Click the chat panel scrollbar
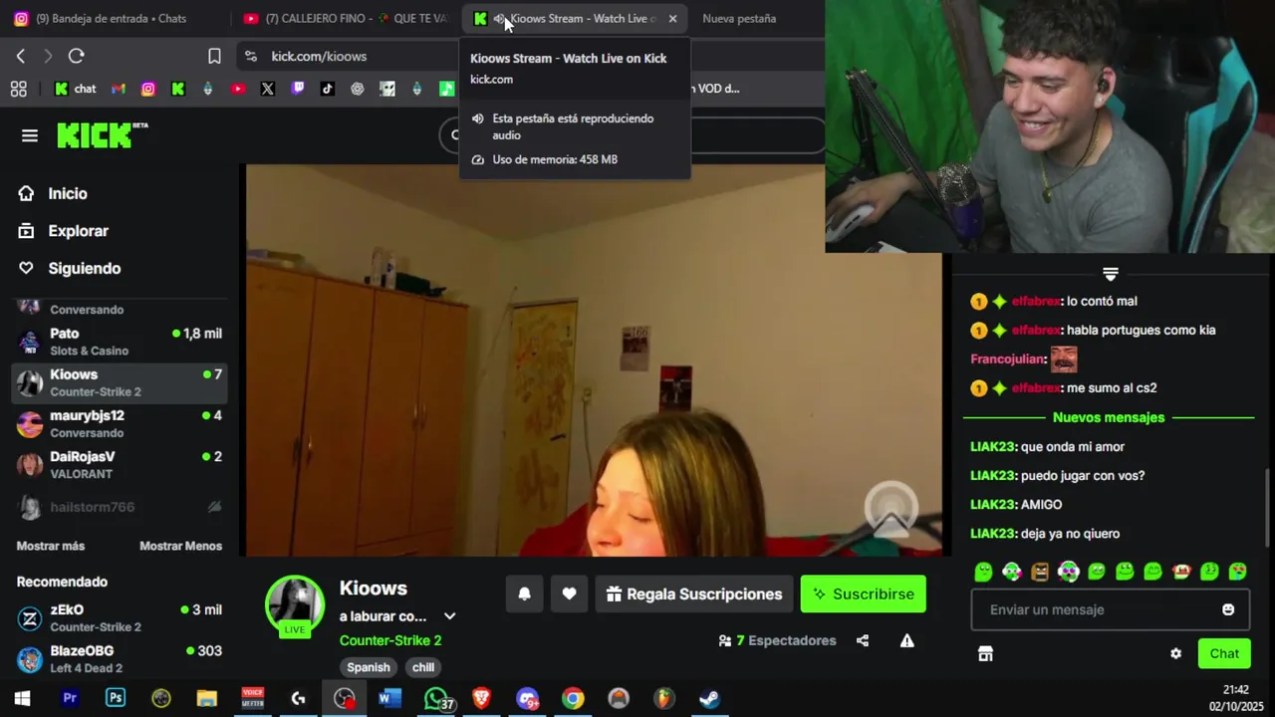Image resolution: width=1275 pixels, height=717 pixels. pos(1268,506)
